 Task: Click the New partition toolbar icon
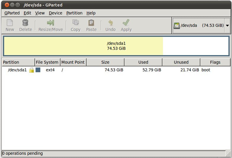pos(10,23)
